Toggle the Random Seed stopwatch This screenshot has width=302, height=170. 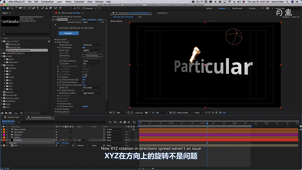click(60, 106)
